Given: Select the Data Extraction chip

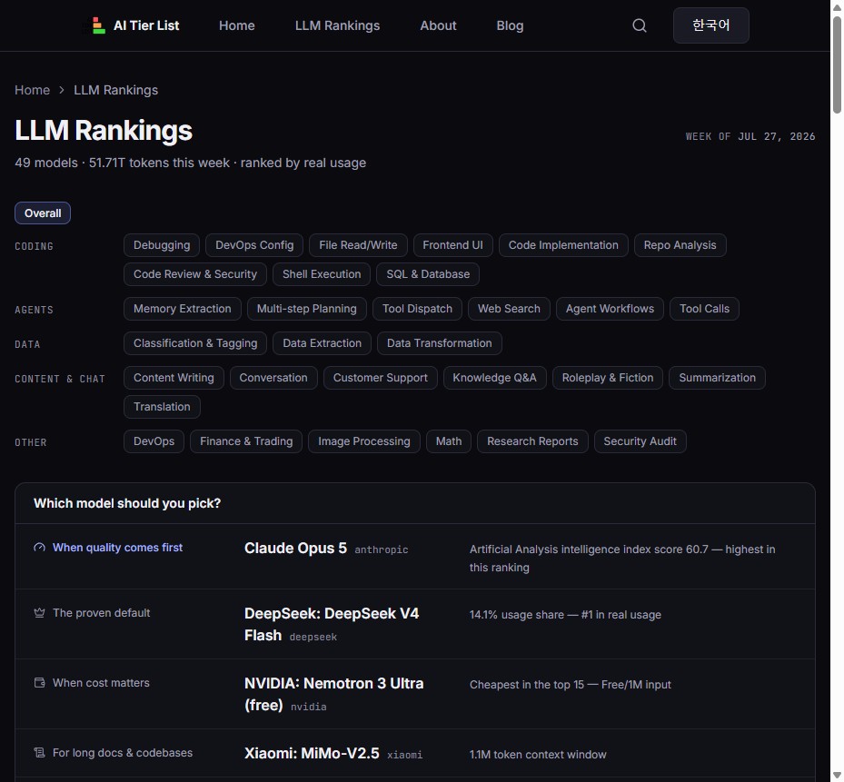Looking at the screenshot, I should pyautogui.click(x=322, y=343).
